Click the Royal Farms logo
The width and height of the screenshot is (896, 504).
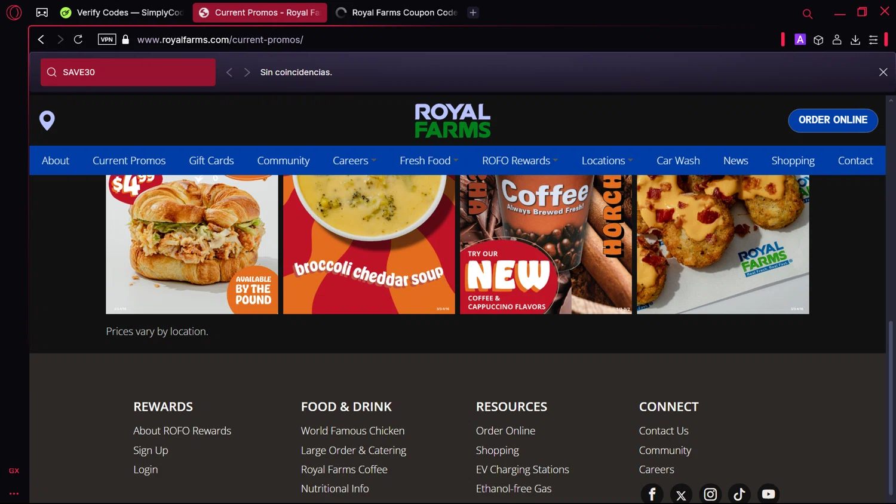click(453, 121)
